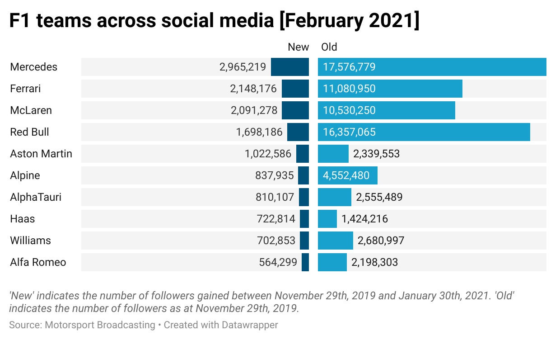The image size is (560, 340).
Task: Click the italic footnote explaining 'New' and 'Old'
Action: [x=262, y=302]
